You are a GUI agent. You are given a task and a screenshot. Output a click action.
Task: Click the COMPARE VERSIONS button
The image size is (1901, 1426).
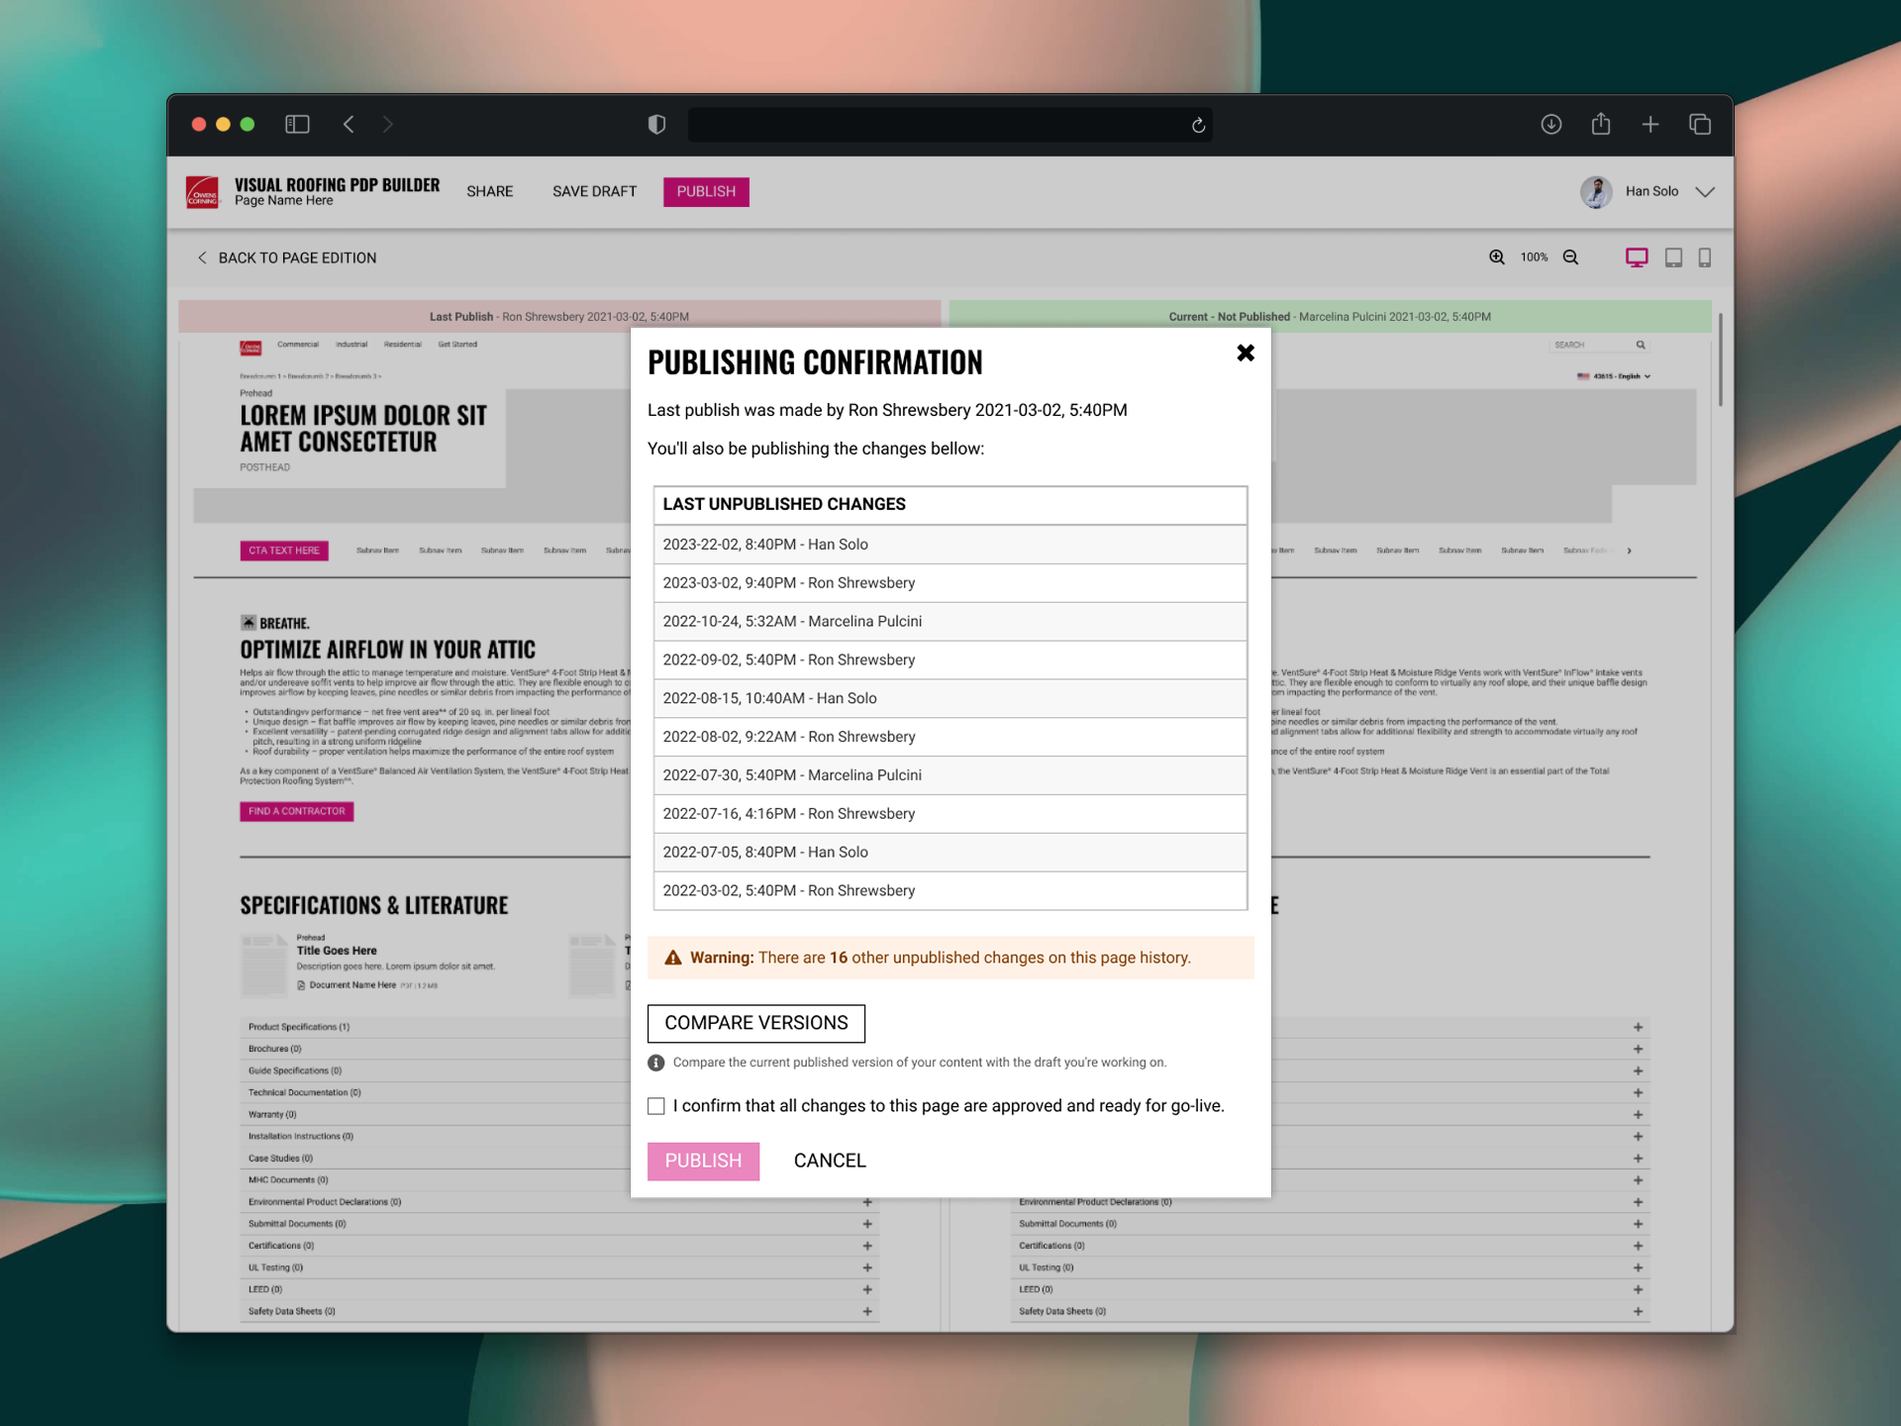[x=756, y=1023]
